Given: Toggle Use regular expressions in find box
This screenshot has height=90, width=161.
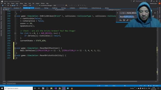Looking at the screenshot, I should coord(128,20).
